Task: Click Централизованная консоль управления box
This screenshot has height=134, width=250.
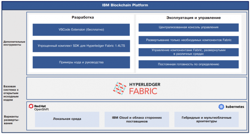Action: pyautogui.click(x=189, y=27)
